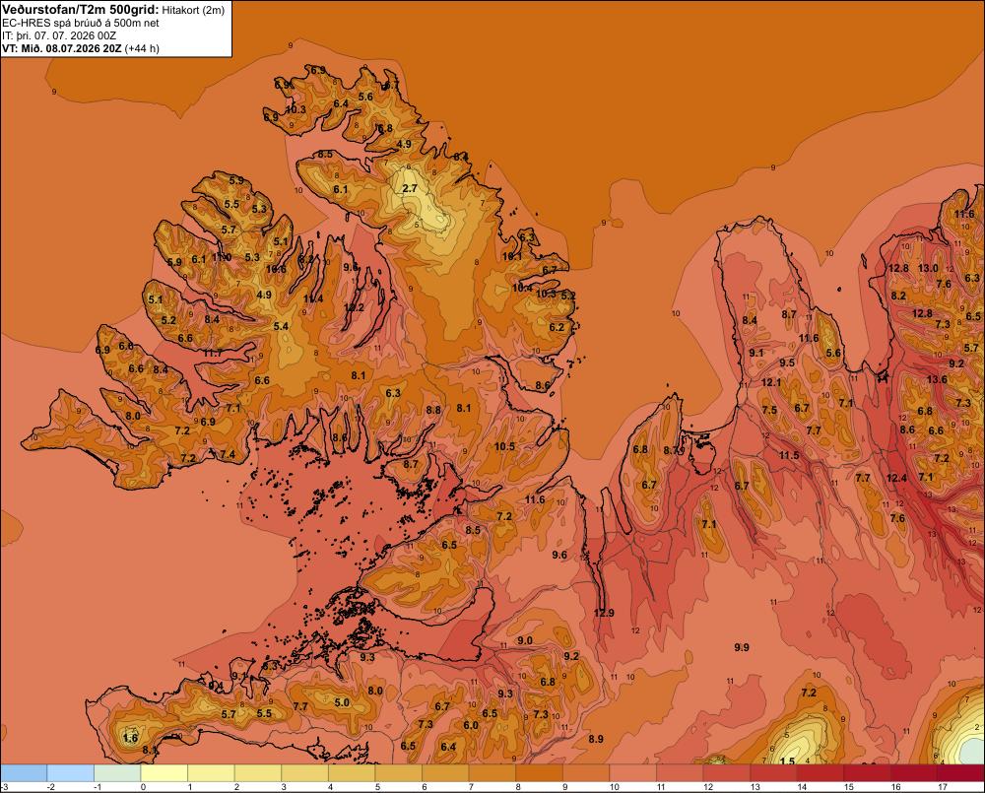This screenshot has height=793, width=985.
Task: Click the 2.7 temperature value on map
Action: coord(410,188)
